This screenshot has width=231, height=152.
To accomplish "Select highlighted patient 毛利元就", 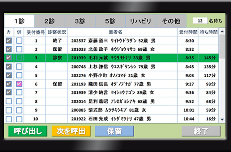I will point(111,58).
